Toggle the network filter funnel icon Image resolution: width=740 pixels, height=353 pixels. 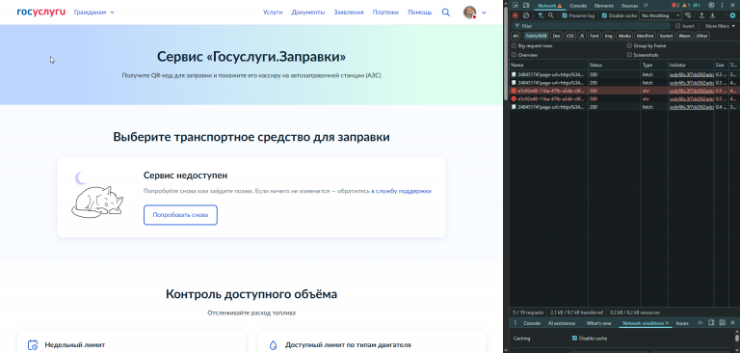point(541,15)
